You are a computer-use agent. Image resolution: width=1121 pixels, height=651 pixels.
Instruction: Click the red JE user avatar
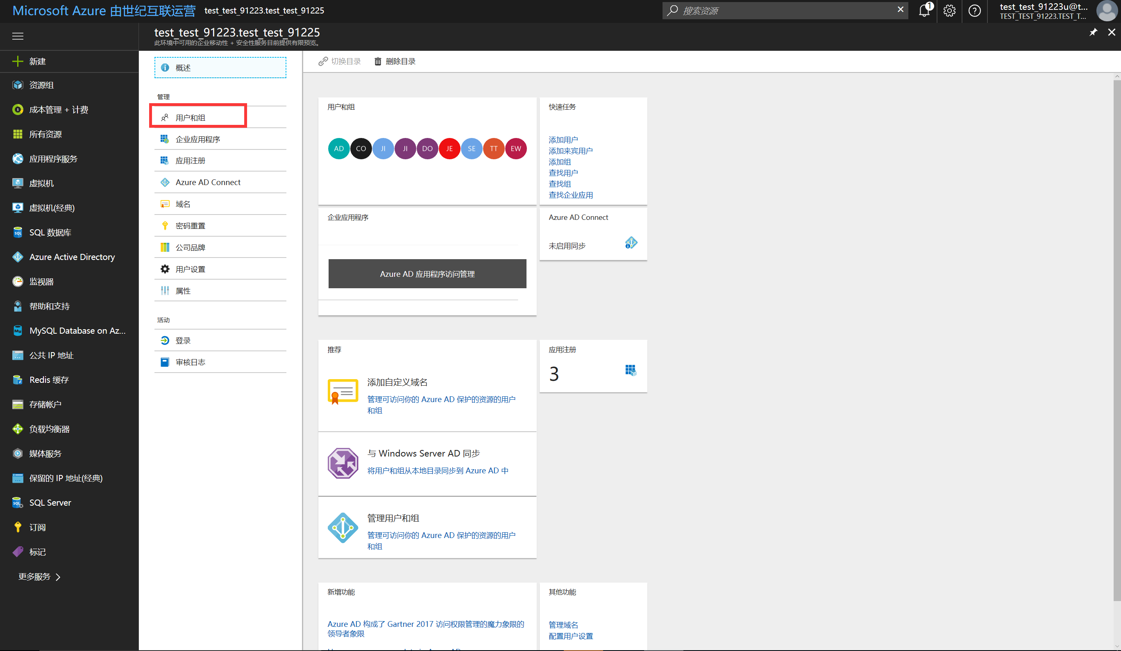pos(449,149)
